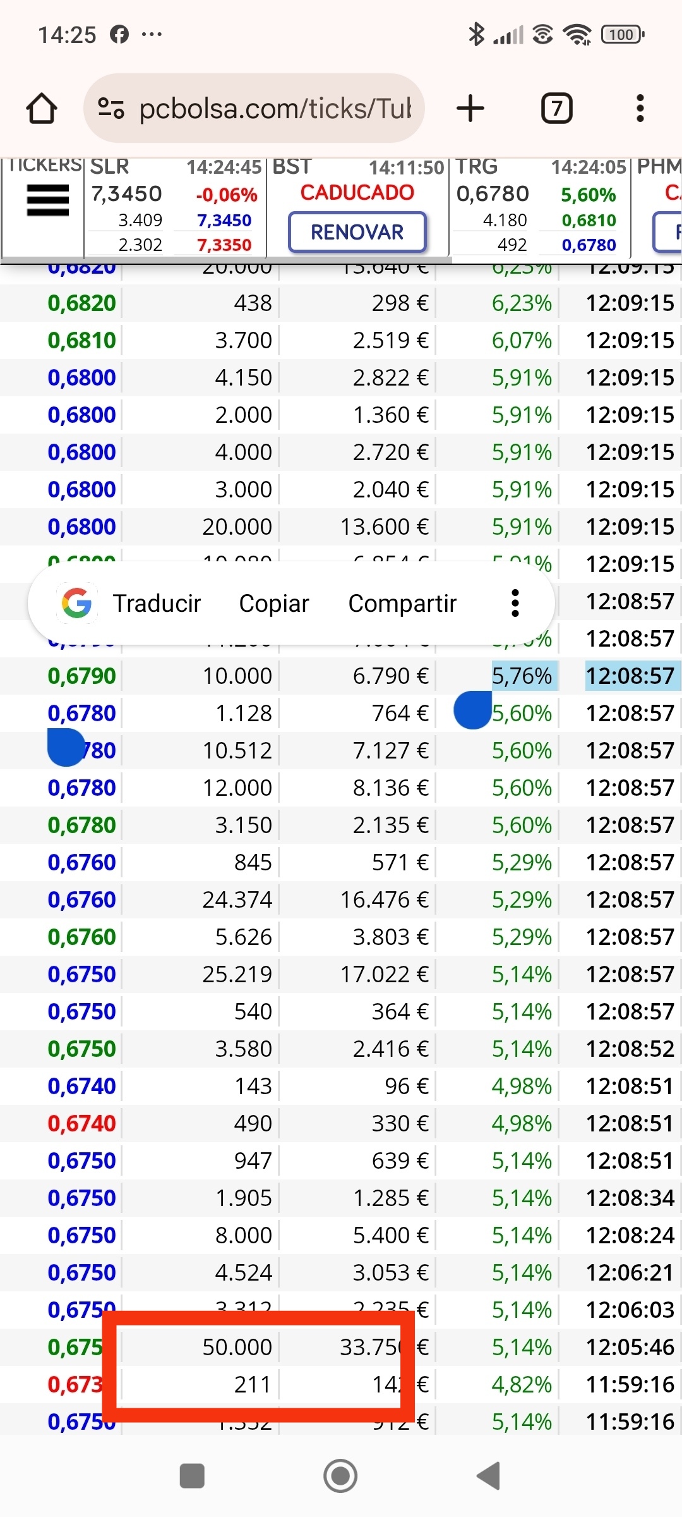Viewport: 682px width, 1517px height.
Task: Tap the 4.524 volume cell
Action: click(243, 1272)
